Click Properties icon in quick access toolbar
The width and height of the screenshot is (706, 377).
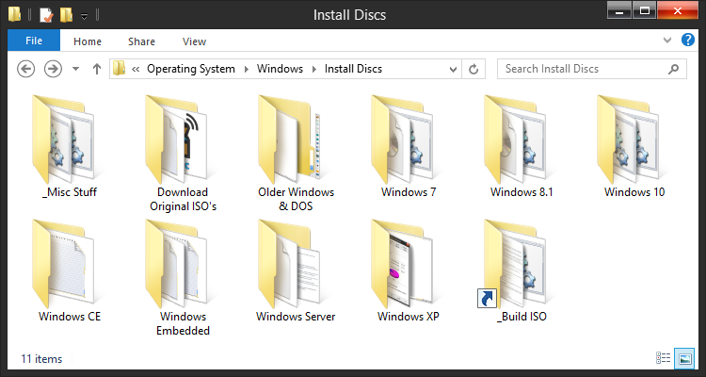point(47,15)
